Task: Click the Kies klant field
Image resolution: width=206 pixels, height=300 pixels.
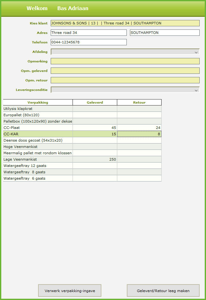Action: 125,23
